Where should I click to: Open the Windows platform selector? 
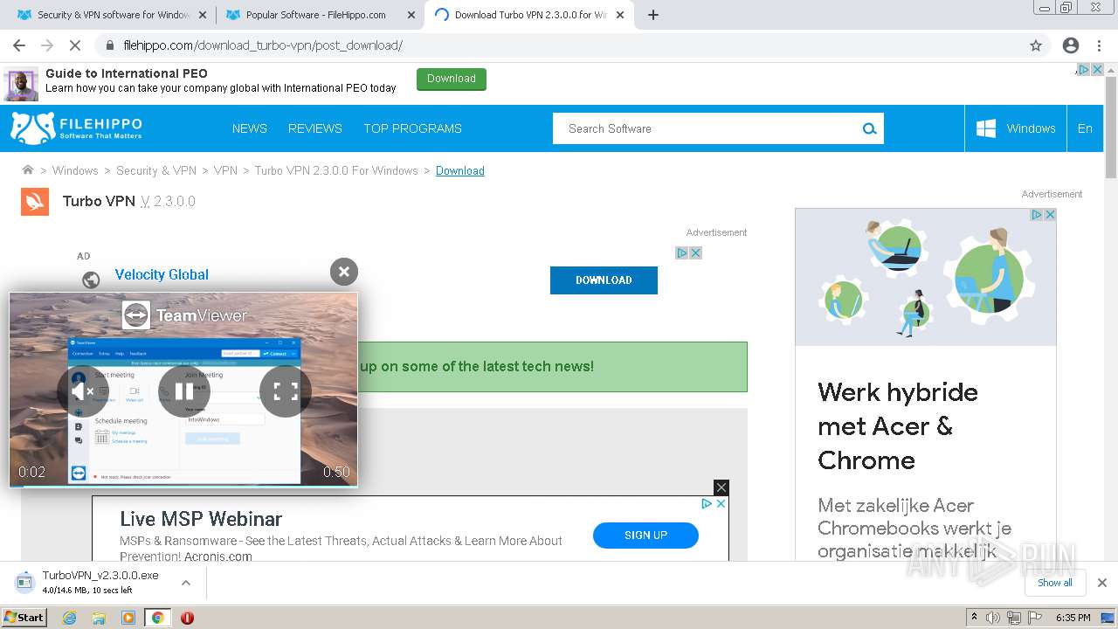tap(1016, 128)
